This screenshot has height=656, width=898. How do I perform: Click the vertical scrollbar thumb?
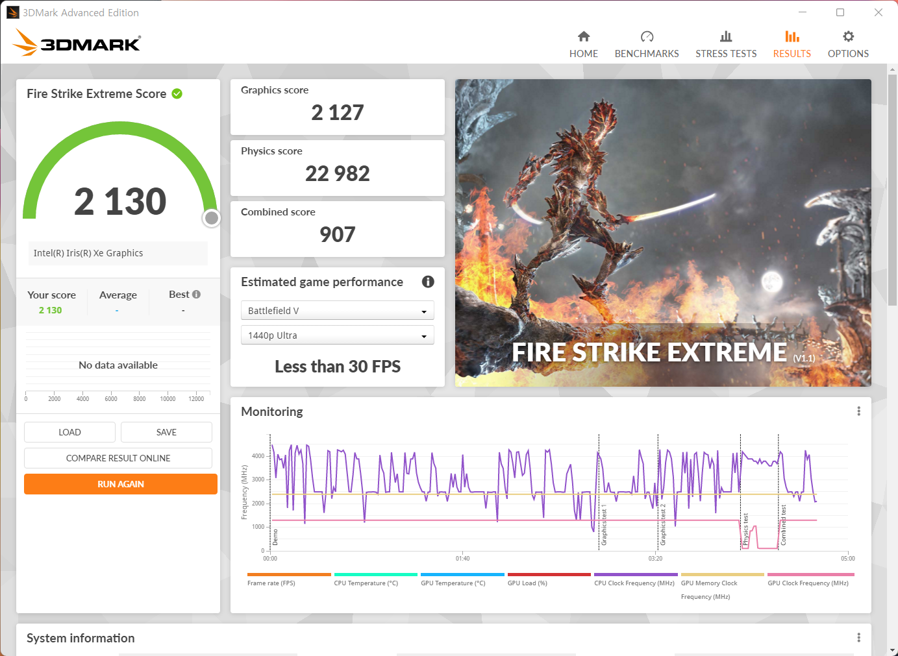[892, 191]
